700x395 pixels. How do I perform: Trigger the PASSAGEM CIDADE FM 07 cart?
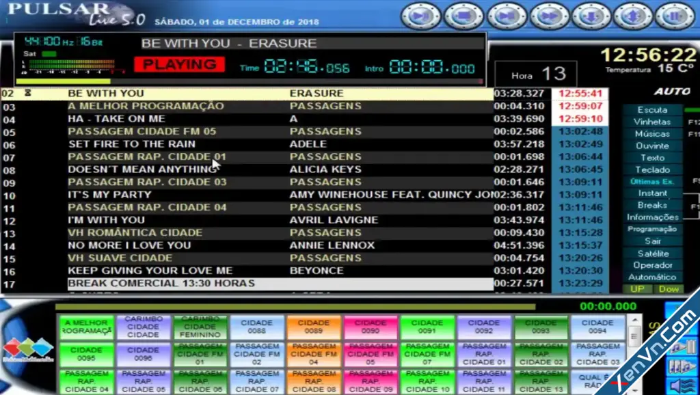tap(427, 355)
